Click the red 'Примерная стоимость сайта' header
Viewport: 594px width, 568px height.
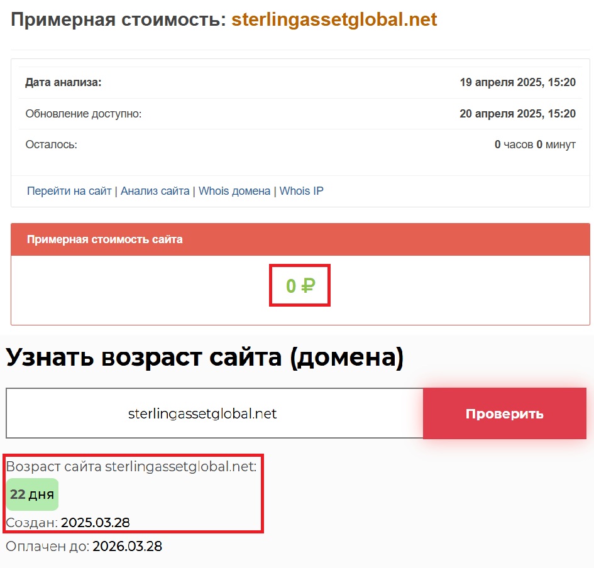coord(105,239)
